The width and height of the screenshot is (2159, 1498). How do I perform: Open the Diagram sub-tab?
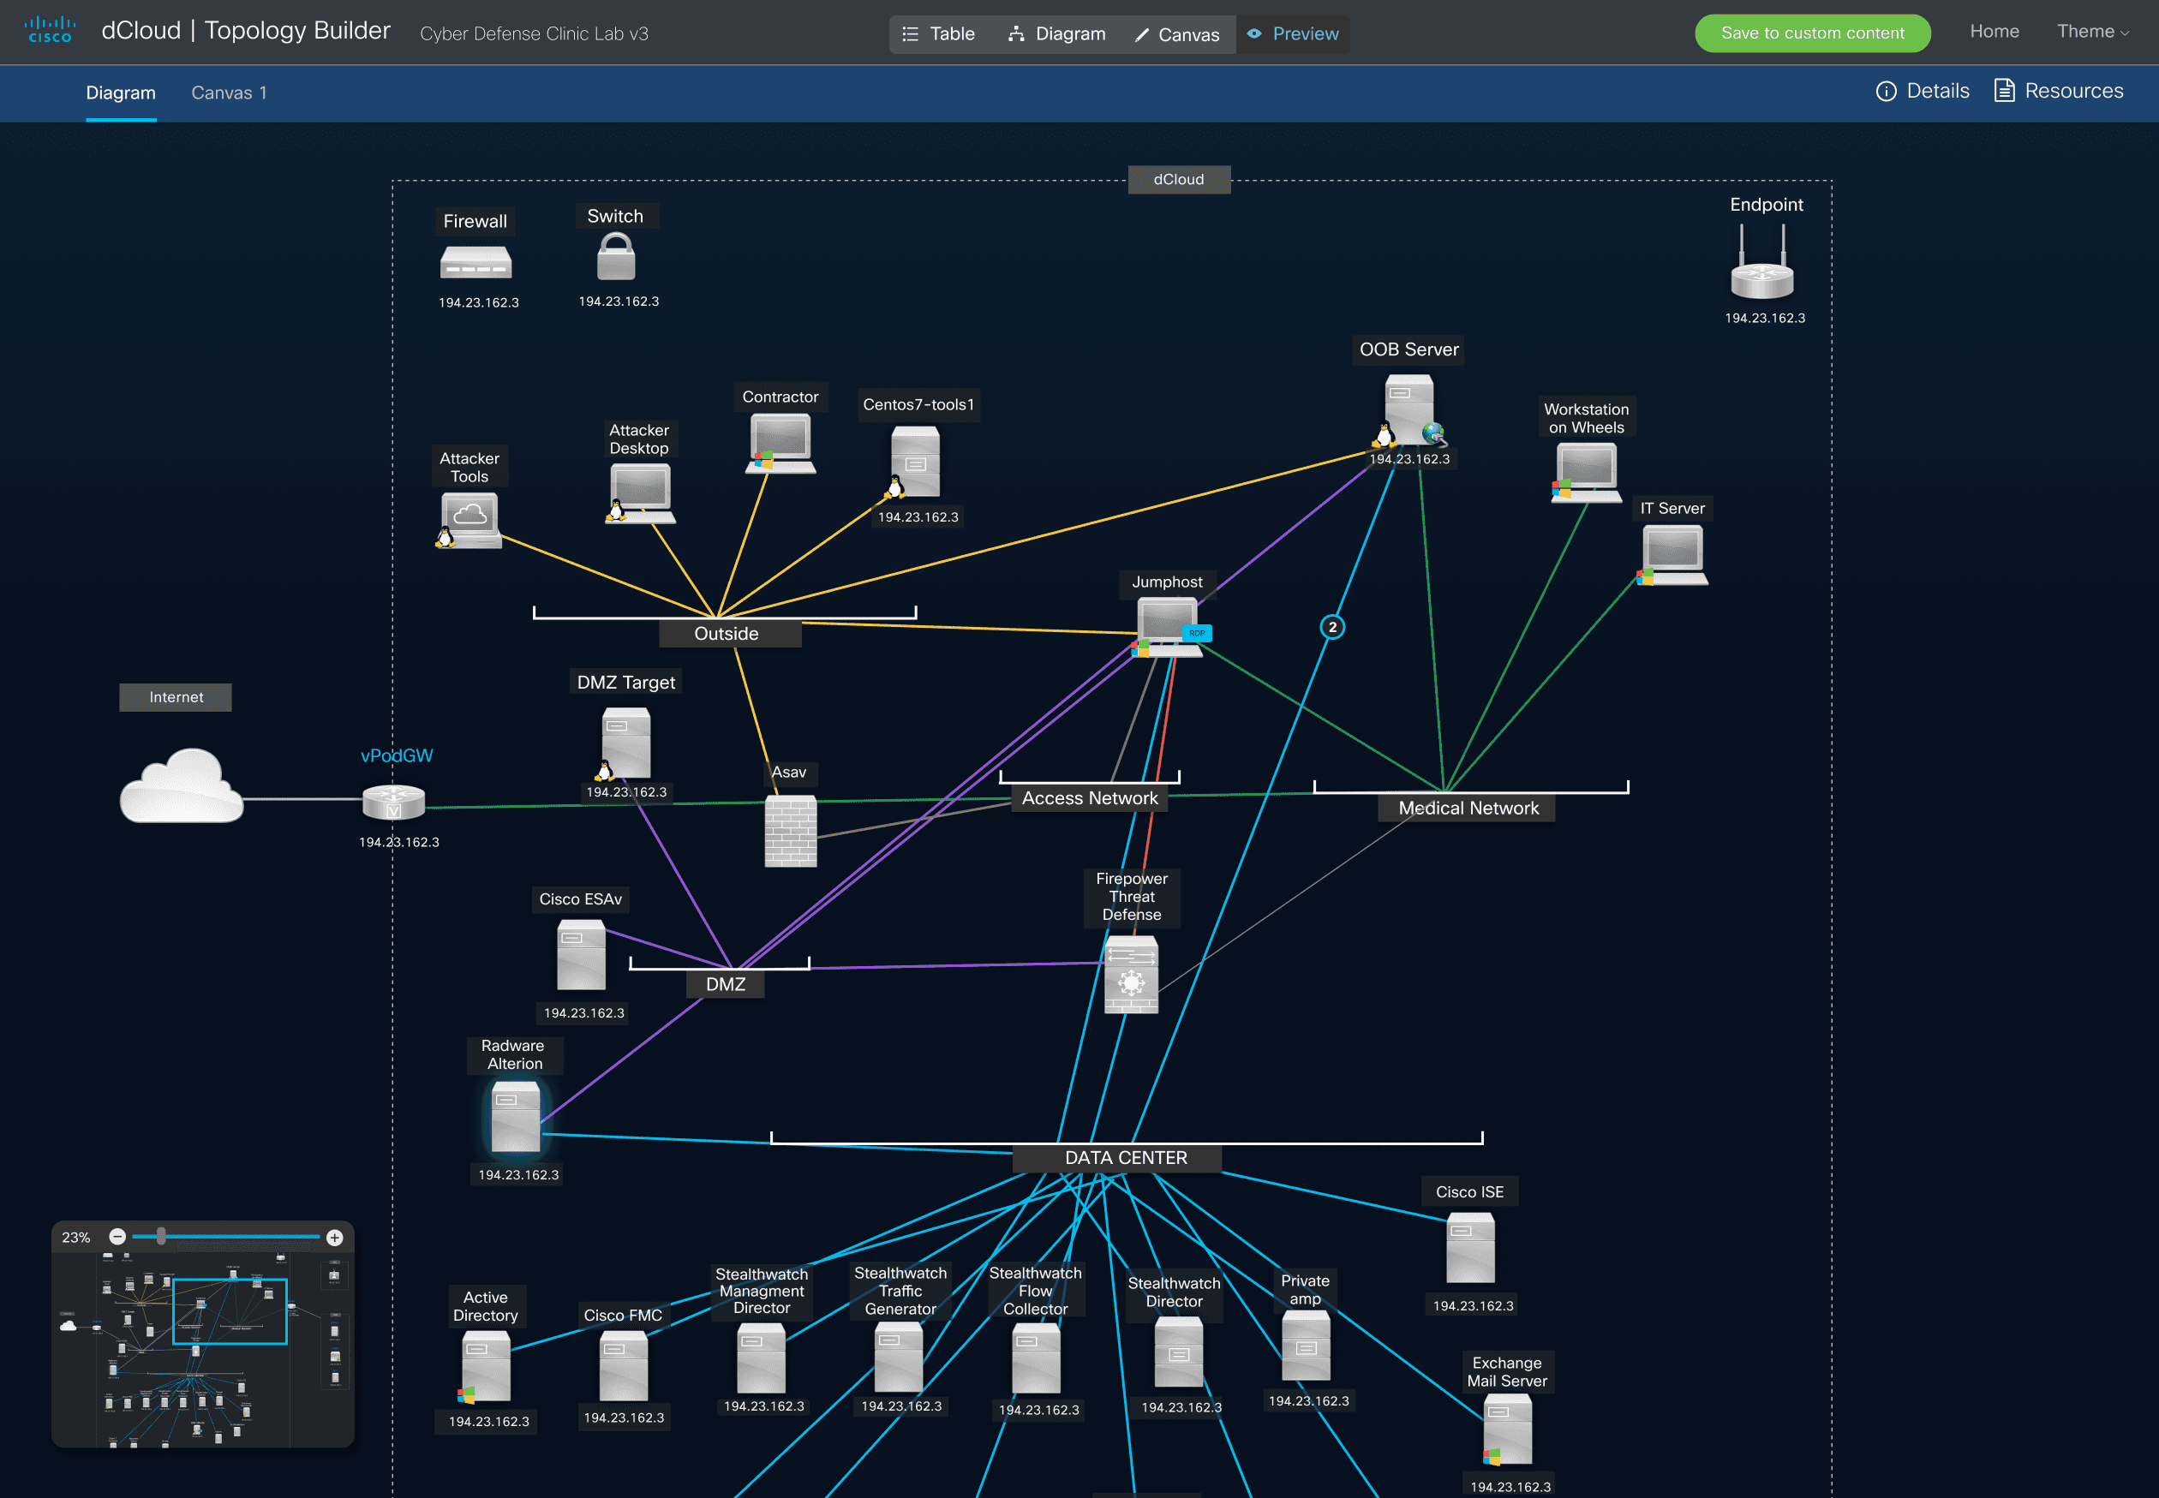[x=121, y=93]
